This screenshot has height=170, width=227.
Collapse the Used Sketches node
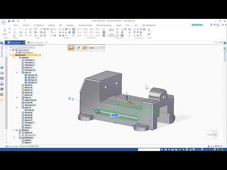14,138
